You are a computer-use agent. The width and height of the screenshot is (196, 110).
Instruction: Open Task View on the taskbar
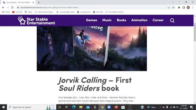tap(66, 107)
